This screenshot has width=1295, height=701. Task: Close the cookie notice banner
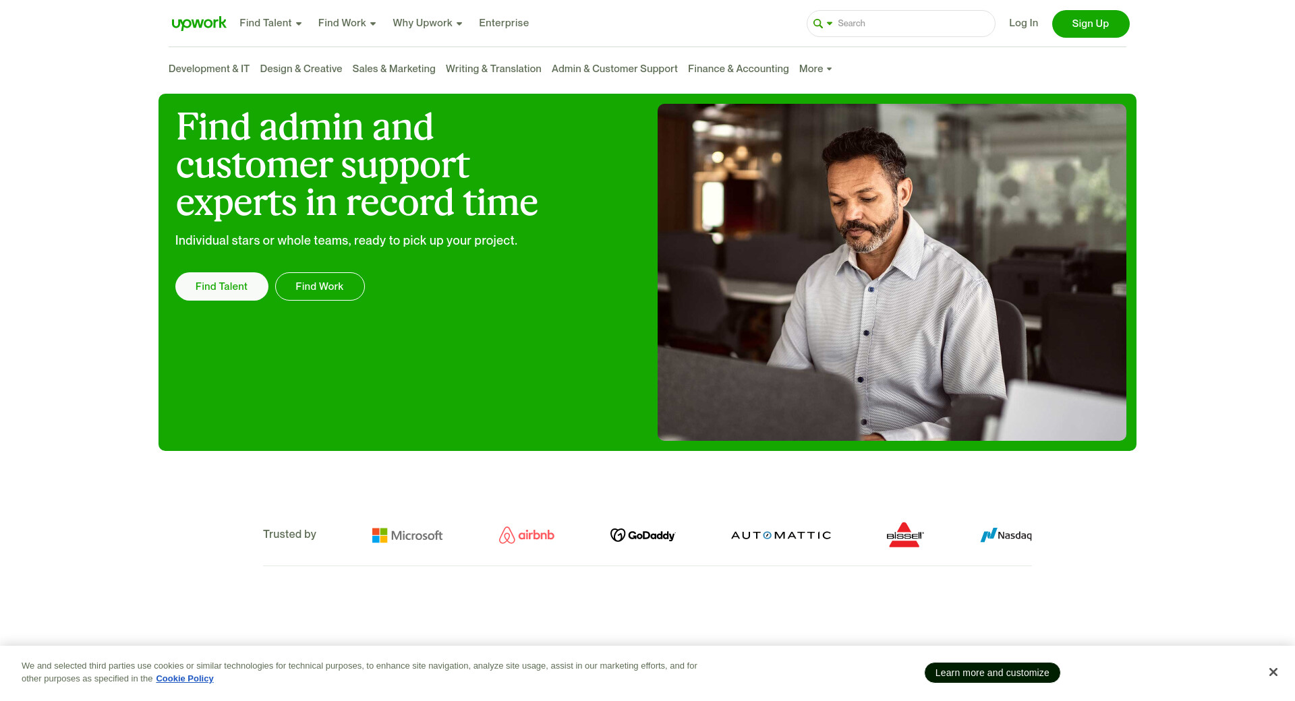coord(1273,672)
